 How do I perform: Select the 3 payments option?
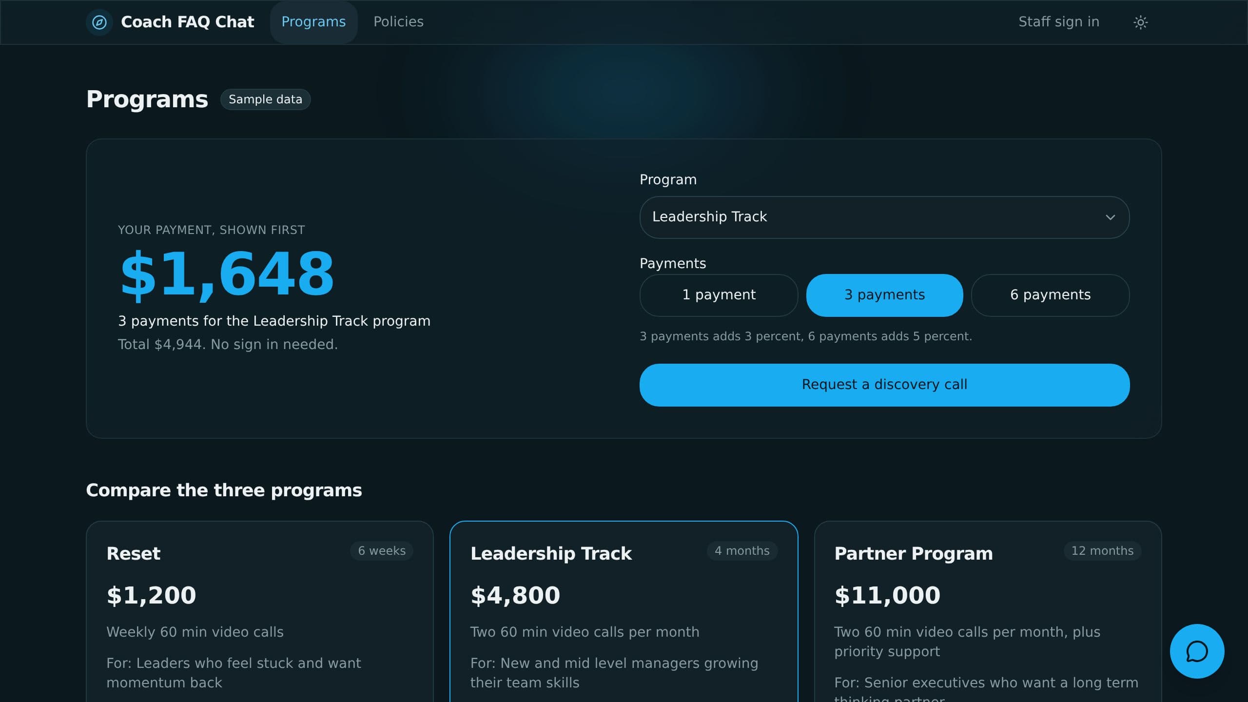pyautogui.click(x=884, y=295)
